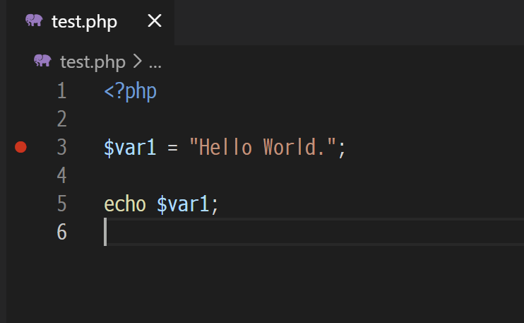
Task: Close the test.php editor tab
Action: tap(154, 21)
